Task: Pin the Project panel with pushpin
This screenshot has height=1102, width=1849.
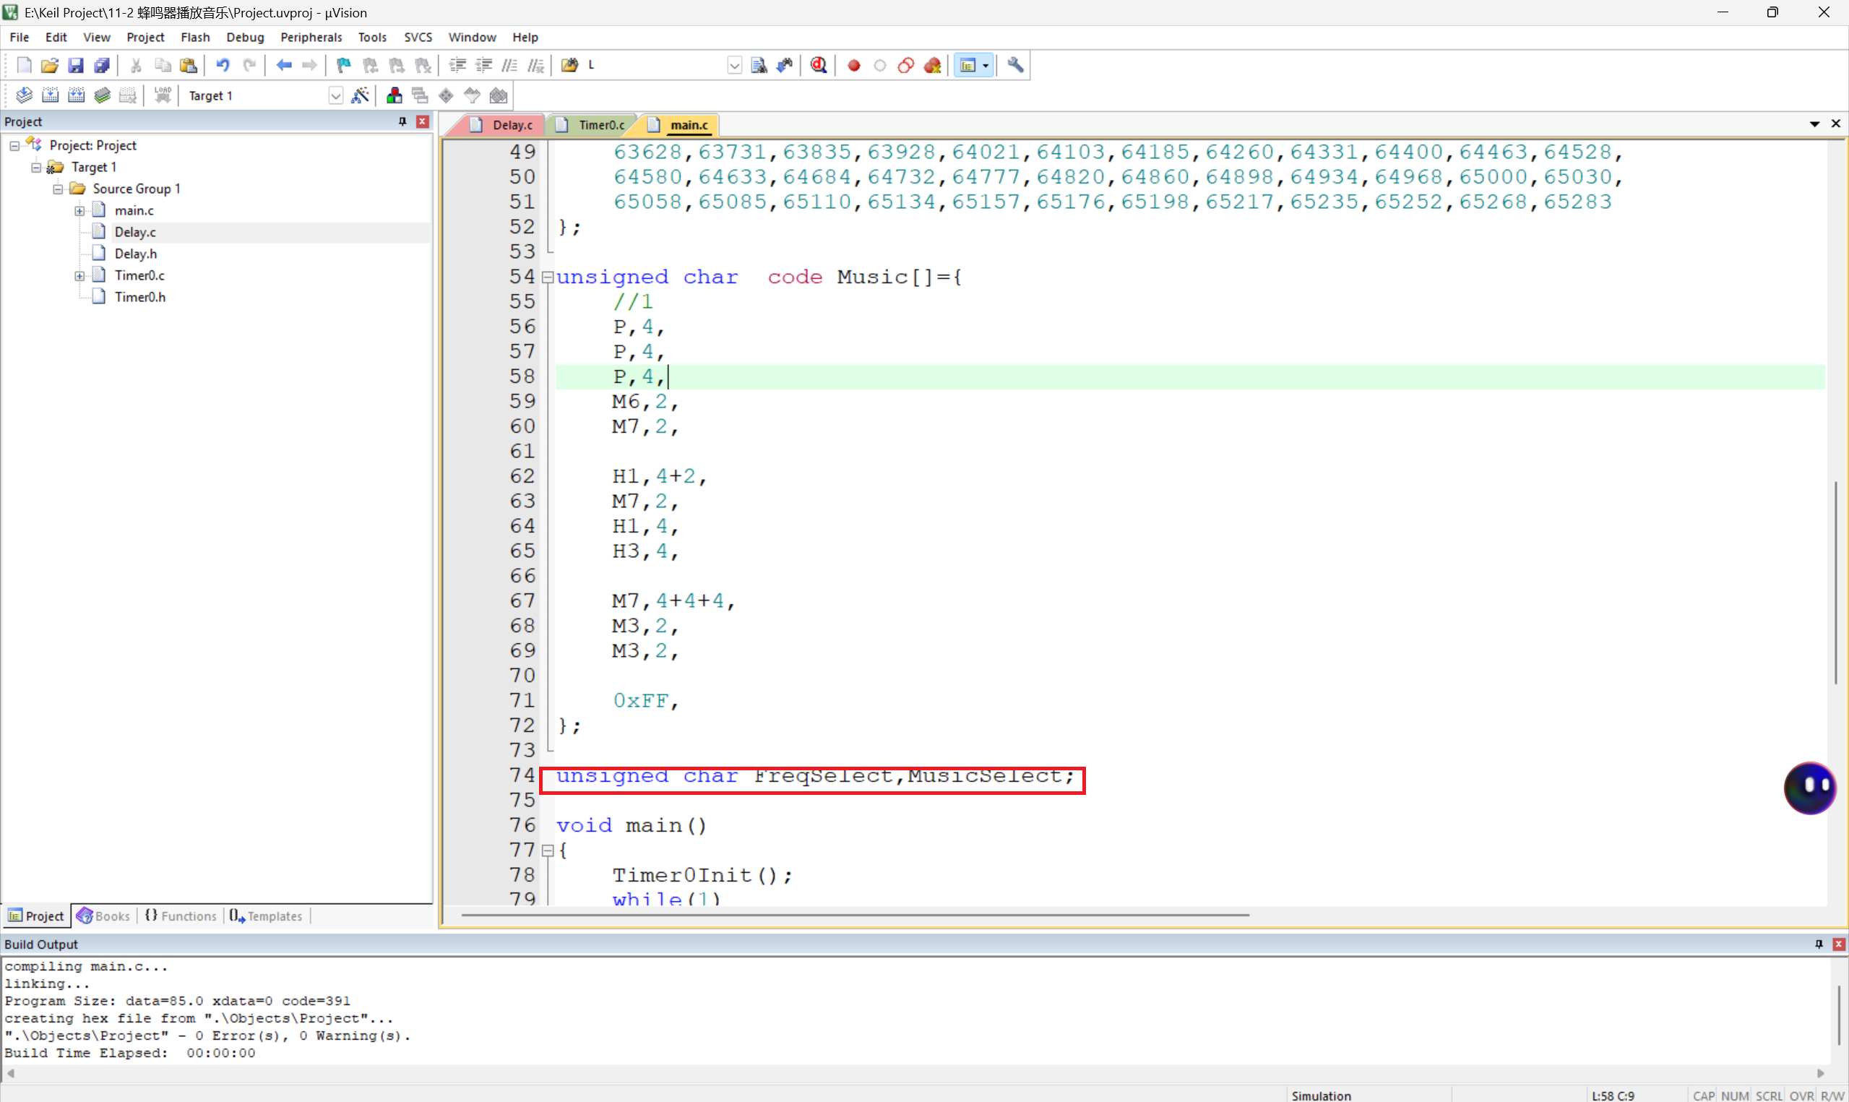Action: point(402,121)
